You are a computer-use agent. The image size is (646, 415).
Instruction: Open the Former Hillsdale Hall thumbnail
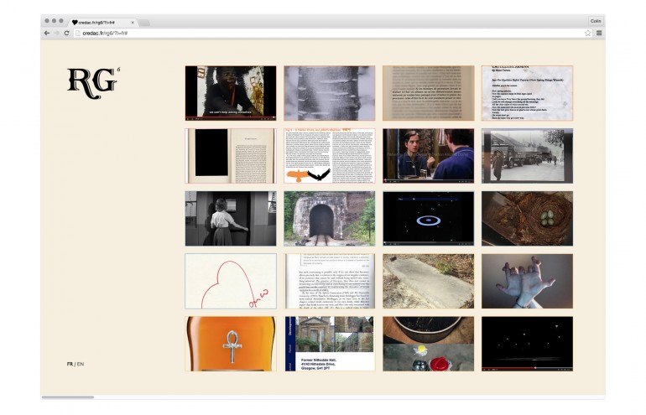coord(329,344)
